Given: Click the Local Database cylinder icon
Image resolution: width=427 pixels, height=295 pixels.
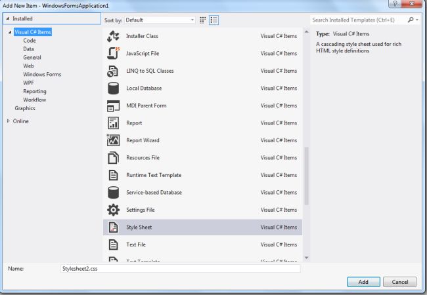Looking at the screenshot, I should 113,88.
